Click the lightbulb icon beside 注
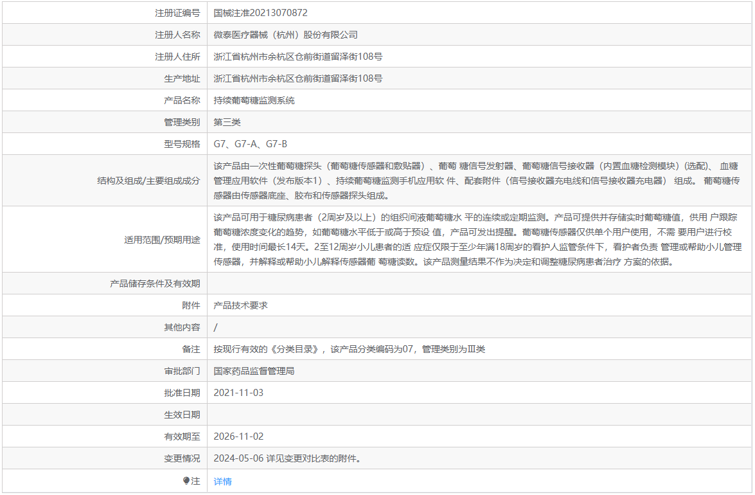755x495 pixels. point(186,481)
